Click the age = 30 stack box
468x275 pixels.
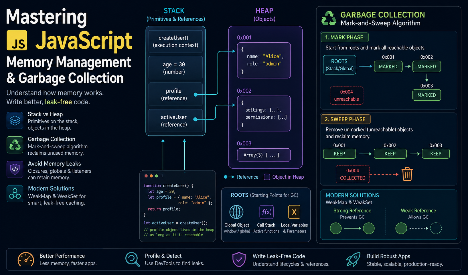click(x=175, y=68)
